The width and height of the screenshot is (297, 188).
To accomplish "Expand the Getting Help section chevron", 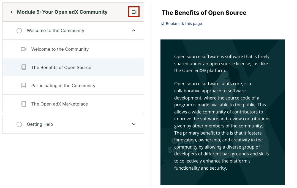I will 134,124.
